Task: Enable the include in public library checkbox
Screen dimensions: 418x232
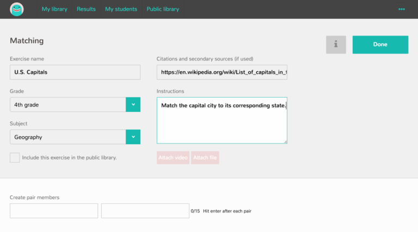Action: [x=15, y=157]
